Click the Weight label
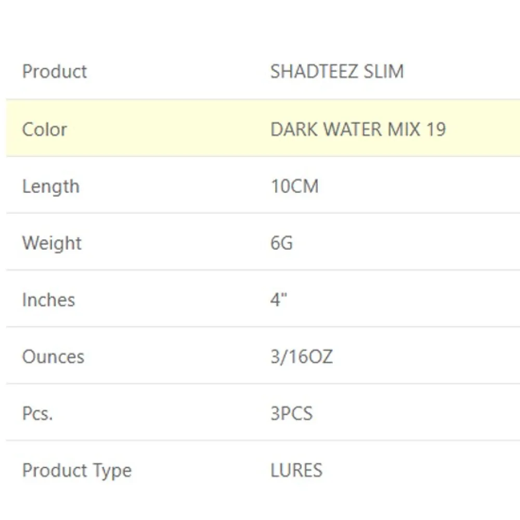520x520 pixels. point(52,243)
